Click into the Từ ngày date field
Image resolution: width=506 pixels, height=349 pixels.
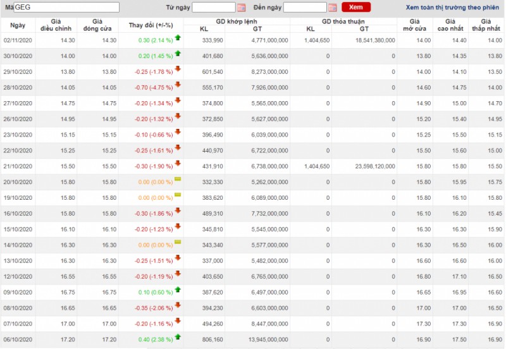pyautogui.click(x=213, y=8)
